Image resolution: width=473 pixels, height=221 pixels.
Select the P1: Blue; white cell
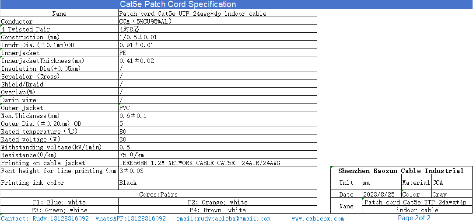pos(59,202)
